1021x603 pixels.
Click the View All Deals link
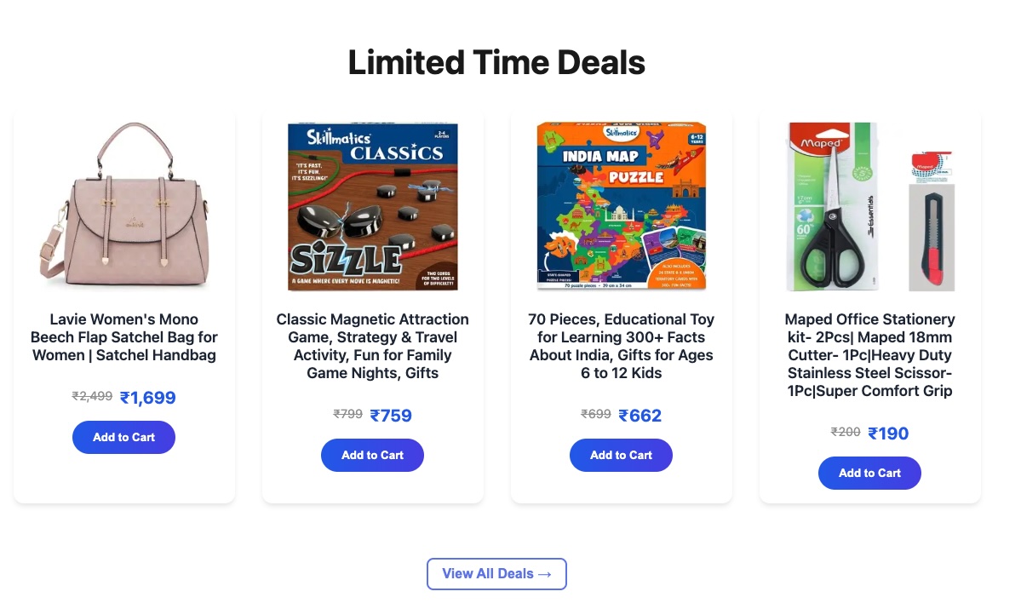(496, 574)
